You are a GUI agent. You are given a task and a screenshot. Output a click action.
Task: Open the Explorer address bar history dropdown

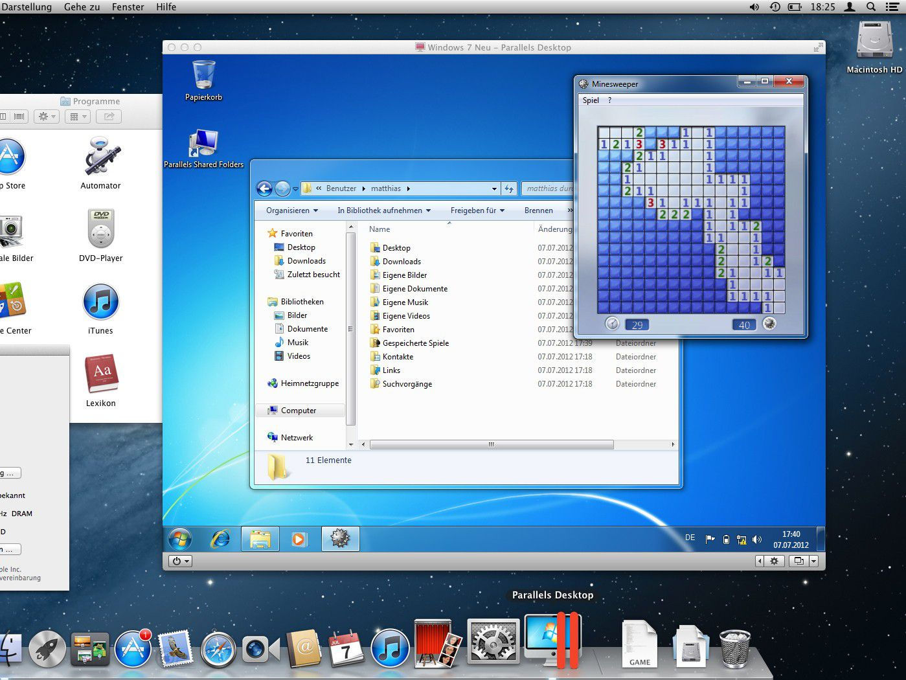coord(494,189)
